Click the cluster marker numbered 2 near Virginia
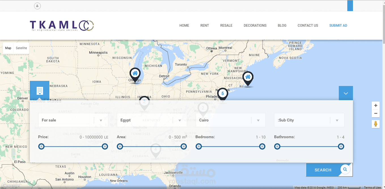This screenshot has width=385, height=189. 203,110
